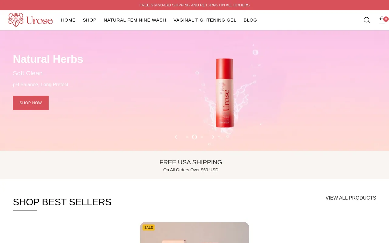Click VIEW ALL PRODUCTS link
This screenshot has height=243, width=389.
(x=351, y=198)
